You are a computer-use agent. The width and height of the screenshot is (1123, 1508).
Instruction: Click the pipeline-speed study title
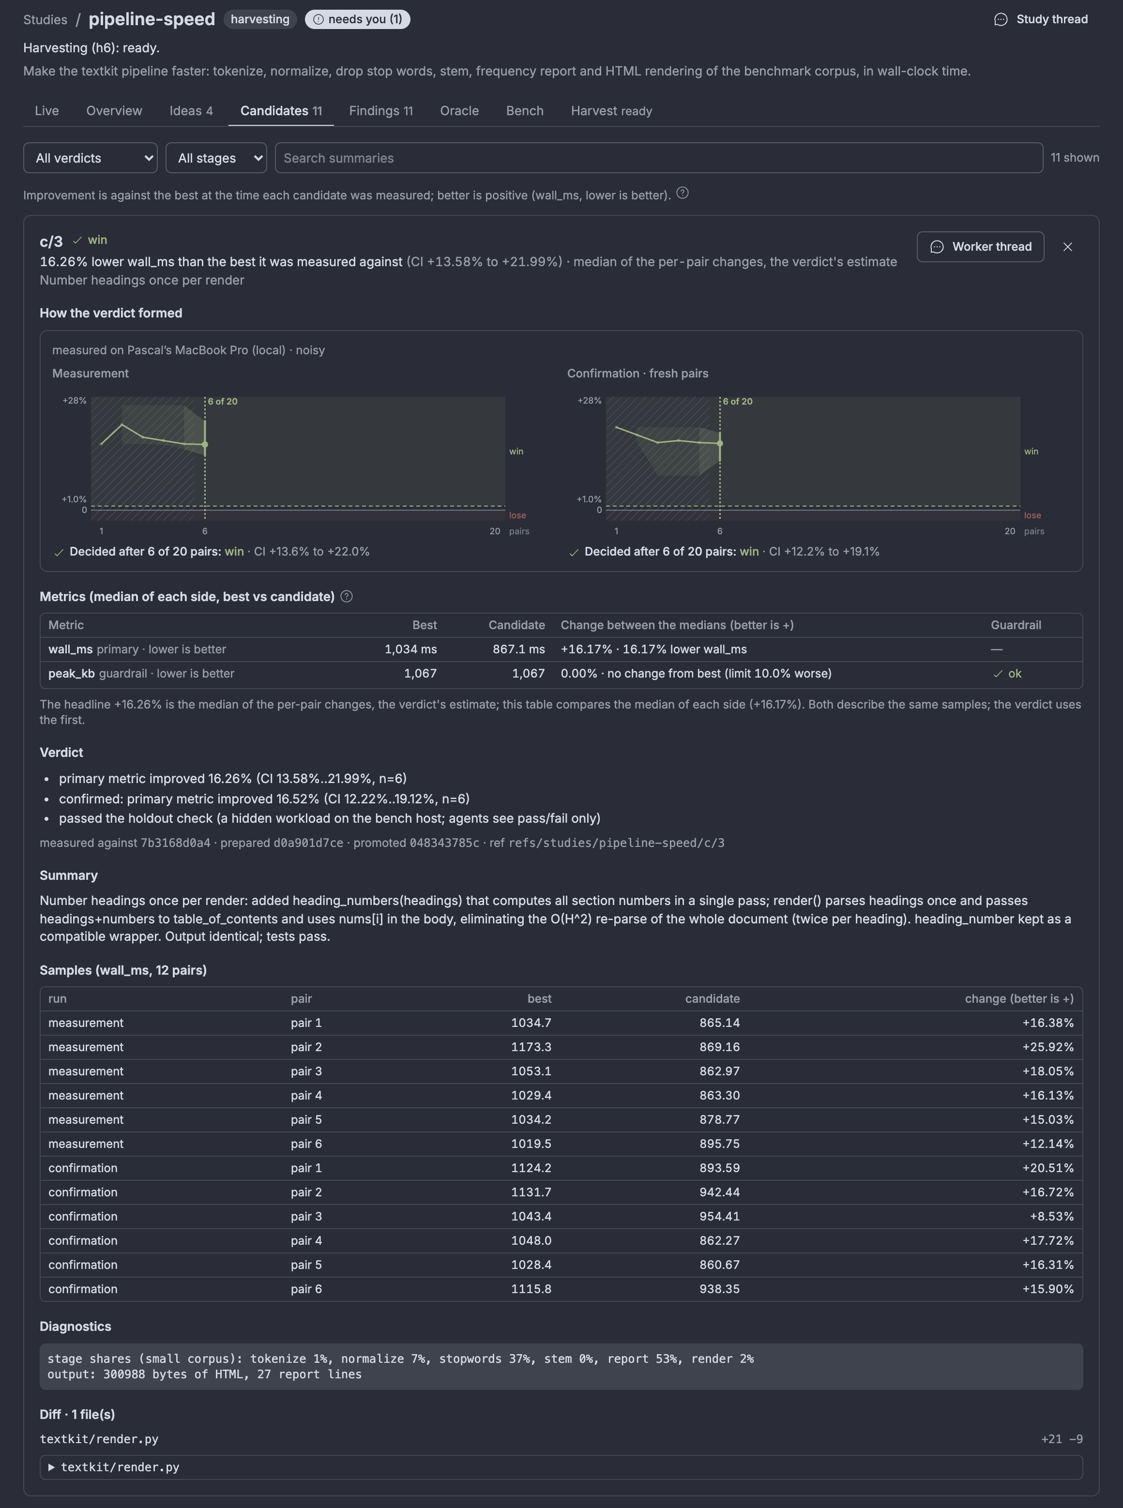click(152, 19)
